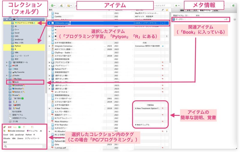
Task: Click the saved search 【key】 icon
Action: pos(10,108)
